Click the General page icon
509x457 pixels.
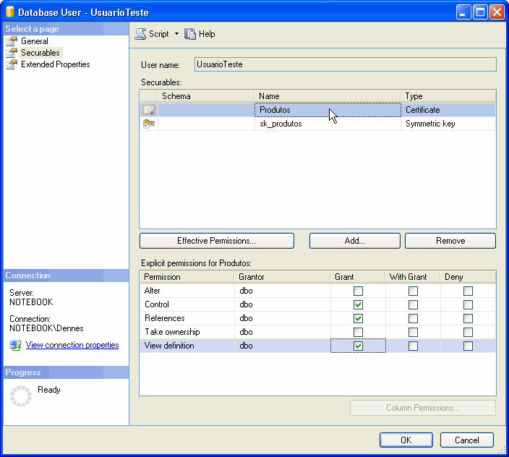pos(12,41)
